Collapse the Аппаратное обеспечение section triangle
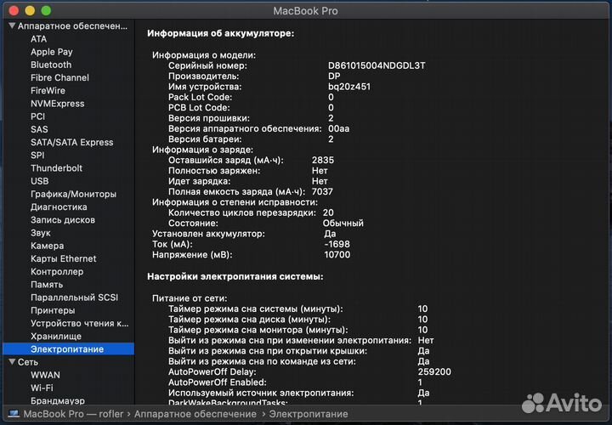Viewport: 612px width, 425px height. tap(11, 26)
